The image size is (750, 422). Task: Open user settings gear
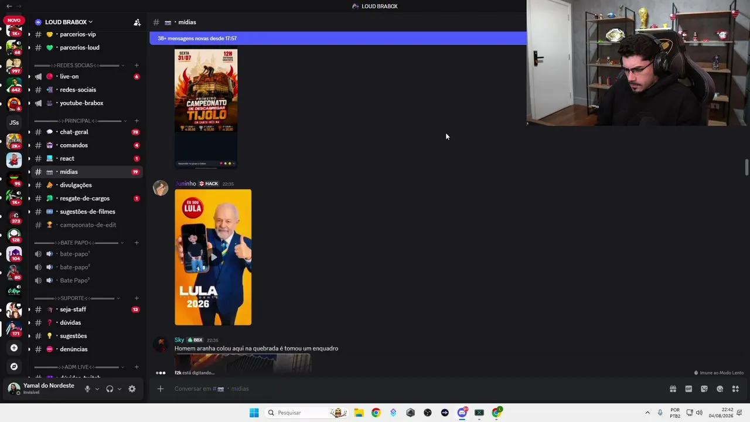click(132, 389)
